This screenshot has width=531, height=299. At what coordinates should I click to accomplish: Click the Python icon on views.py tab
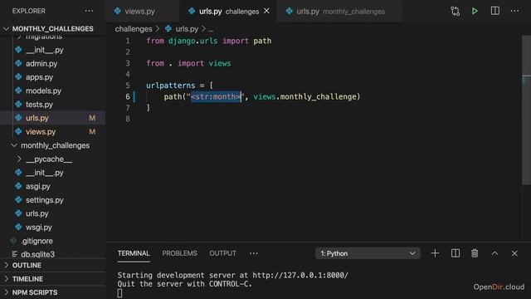pos(118,11)
